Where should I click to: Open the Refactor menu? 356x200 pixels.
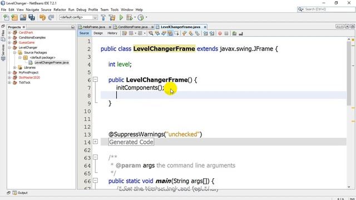tap(60, 10)
